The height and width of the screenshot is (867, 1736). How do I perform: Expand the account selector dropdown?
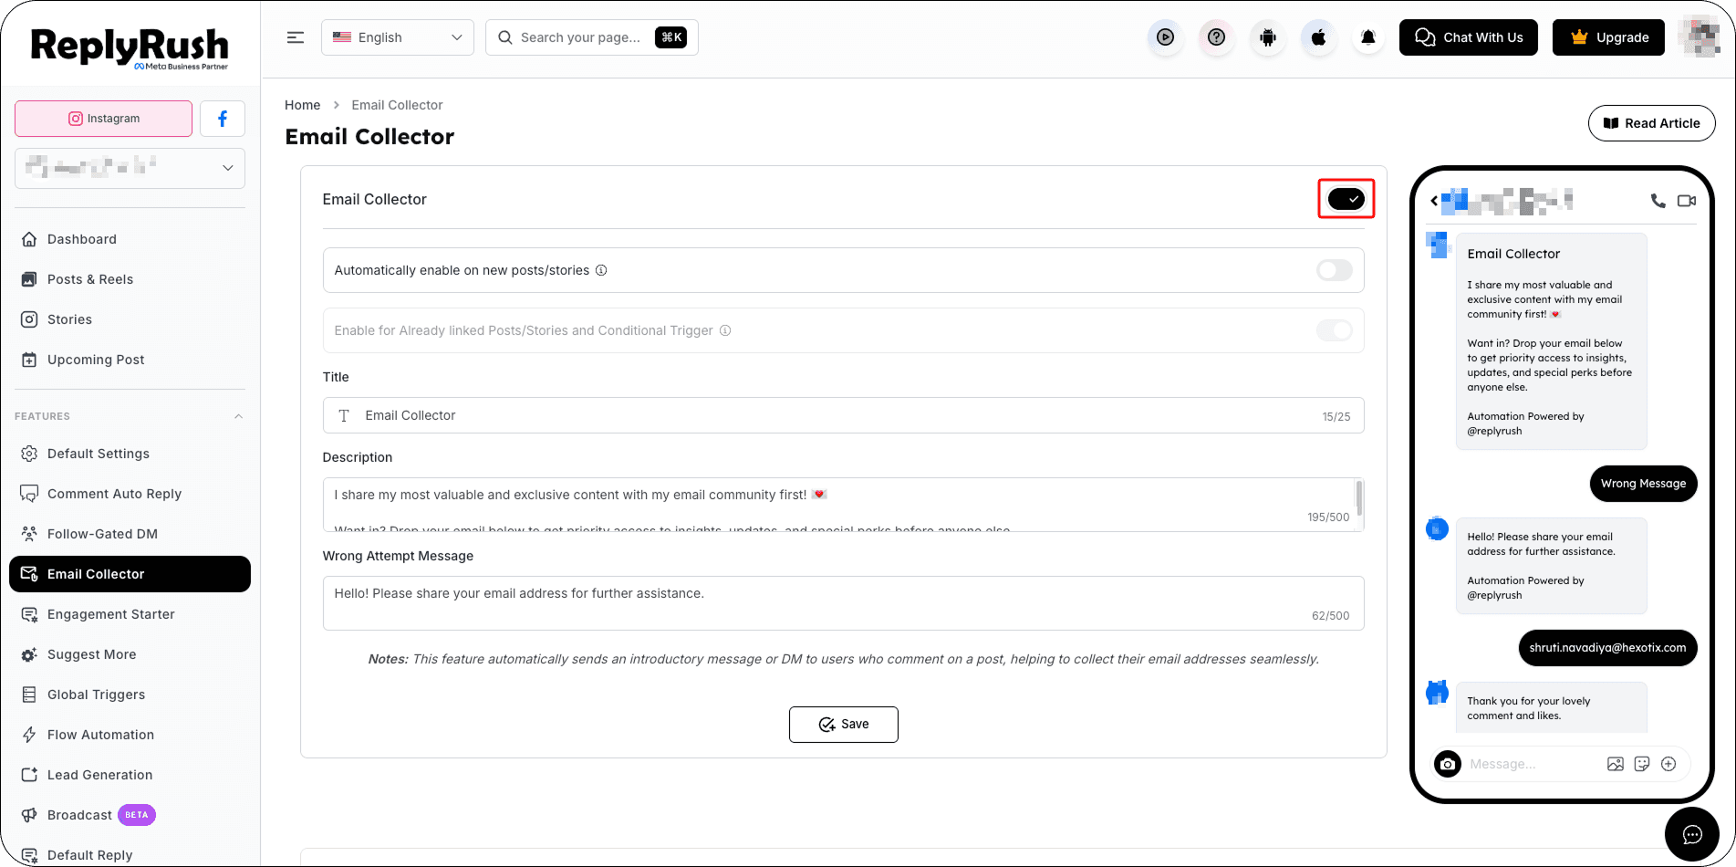point(130,168)
